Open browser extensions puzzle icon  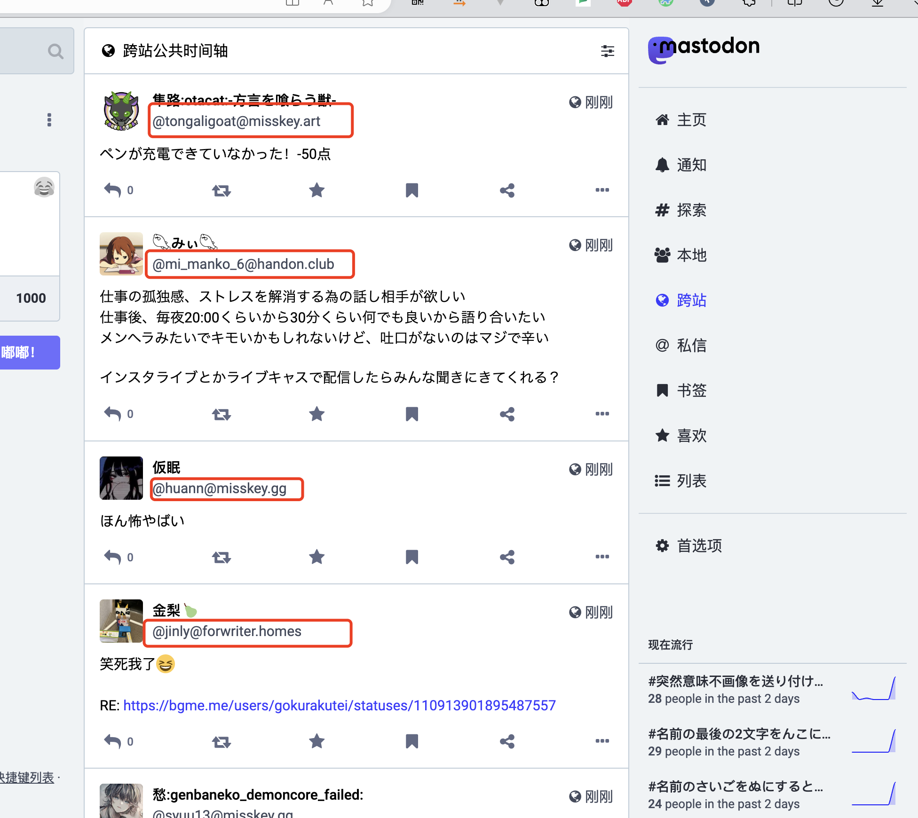point(749,2)
